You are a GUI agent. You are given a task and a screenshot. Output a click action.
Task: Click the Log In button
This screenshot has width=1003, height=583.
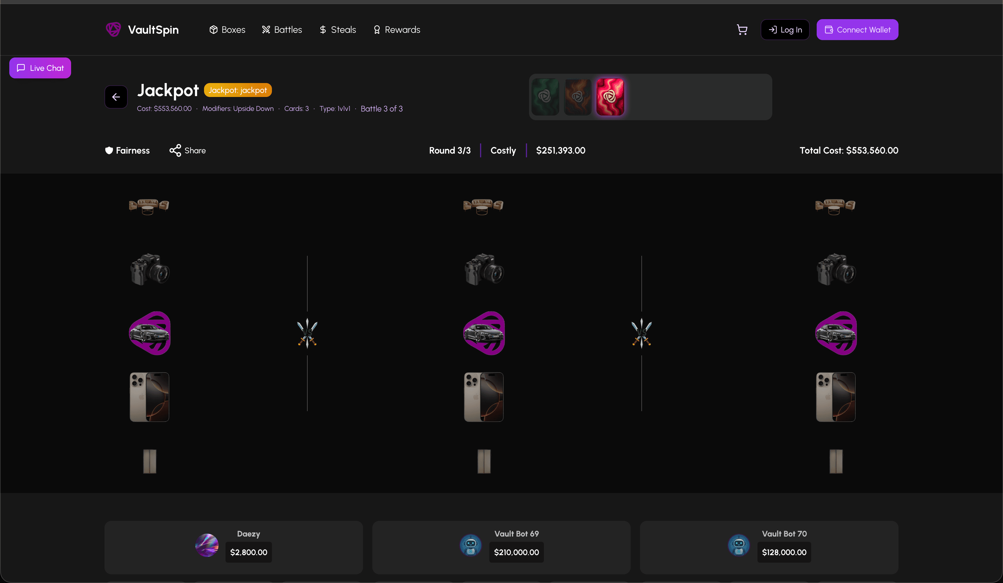tap(785, 30)
